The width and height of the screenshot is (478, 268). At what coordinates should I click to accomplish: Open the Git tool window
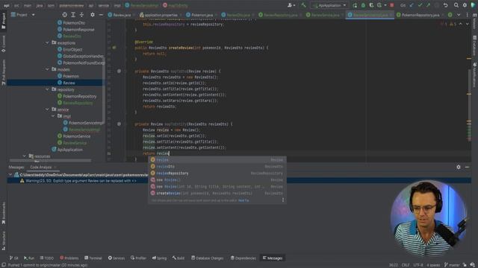13,258
